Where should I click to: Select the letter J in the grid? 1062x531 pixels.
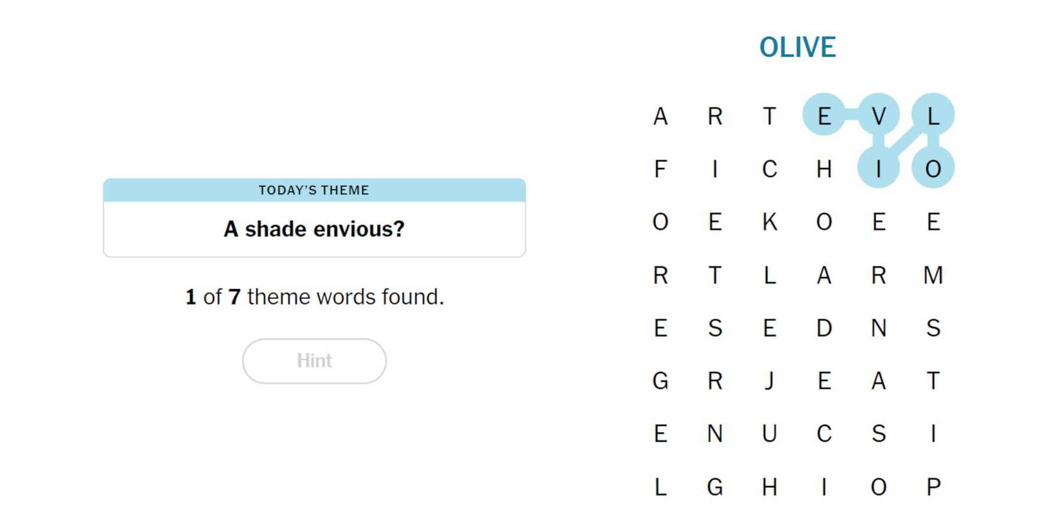pos(769,381)
